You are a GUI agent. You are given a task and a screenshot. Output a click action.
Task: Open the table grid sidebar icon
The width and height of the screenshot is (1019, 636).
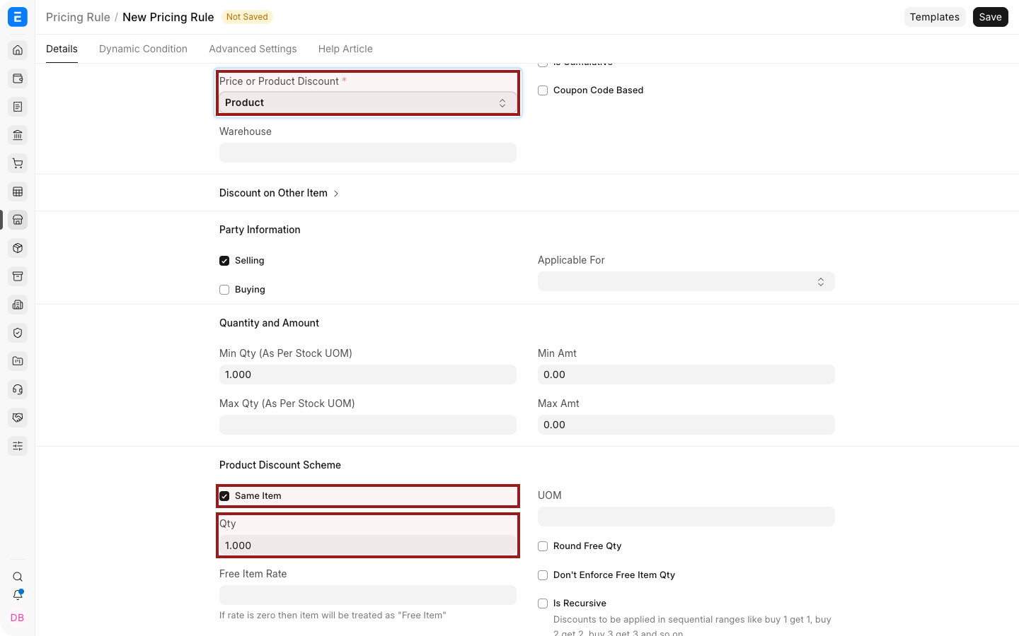pos(18,192)
